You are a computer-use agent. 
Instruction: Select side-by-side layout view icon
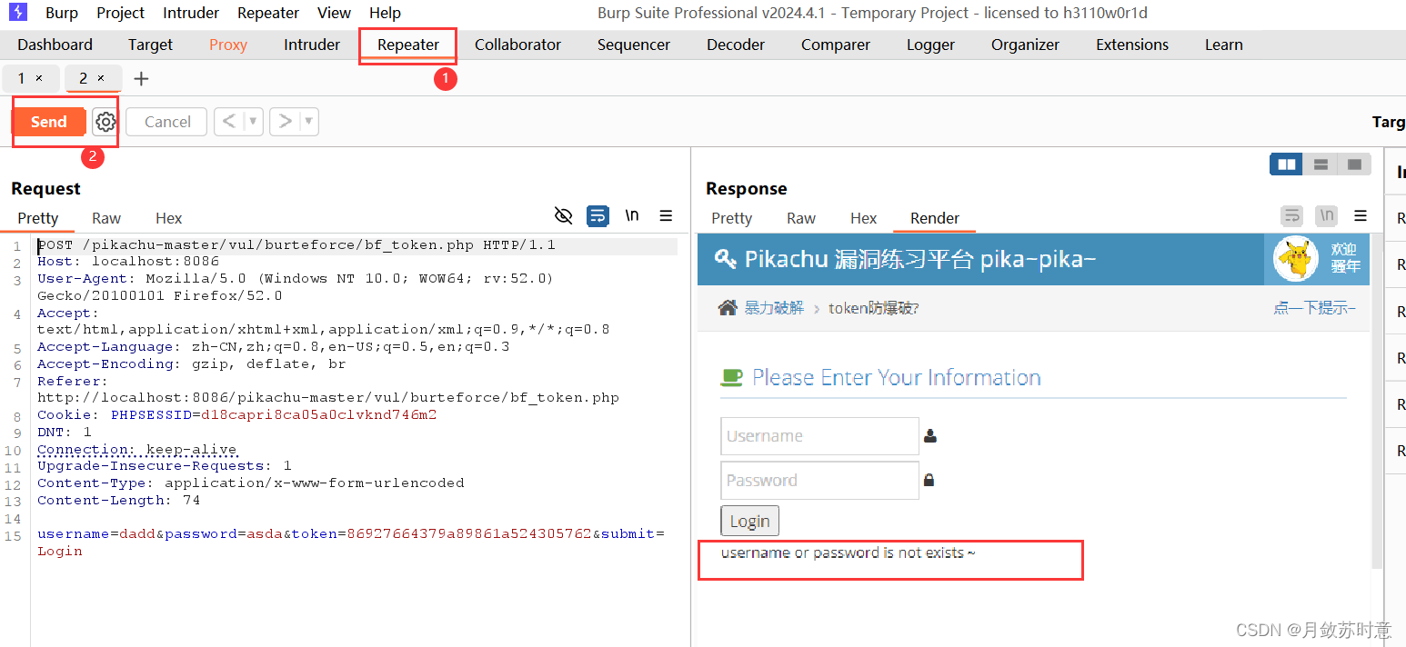[1287, 164]
